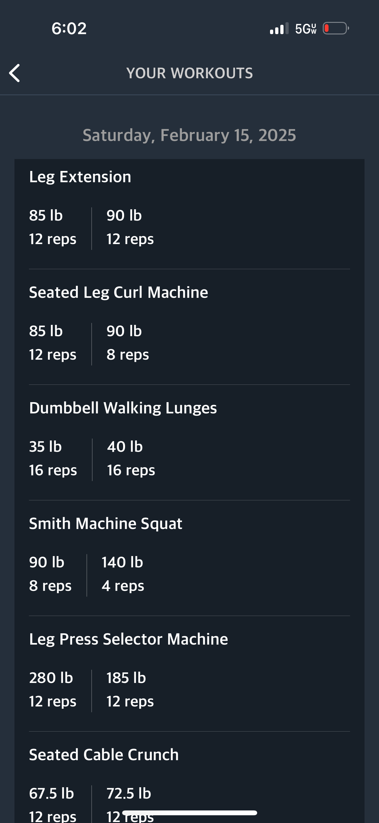Tap the cellular signal bars icon
The image size is (379, 823).
pyautogui.click(x=279, y=29)
